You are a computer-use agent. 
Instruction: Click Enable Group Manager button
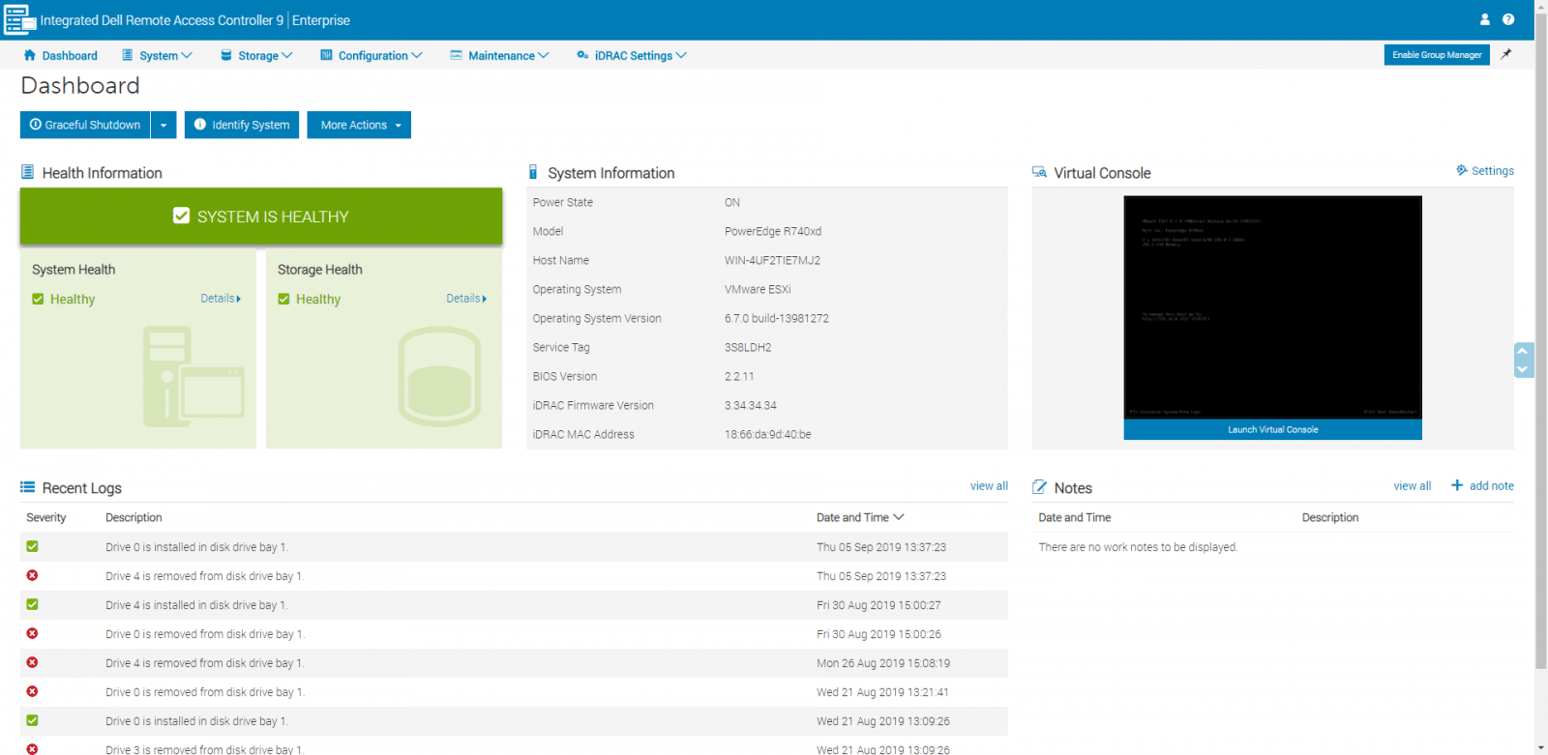pyautogui.click(x=1437, y=55)
